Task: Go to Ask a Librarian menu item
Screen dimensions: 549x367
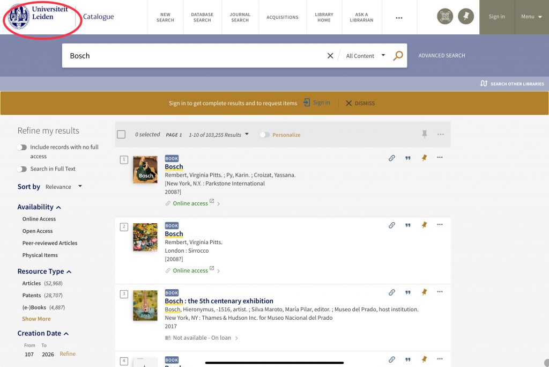Action: pos(361,17)
